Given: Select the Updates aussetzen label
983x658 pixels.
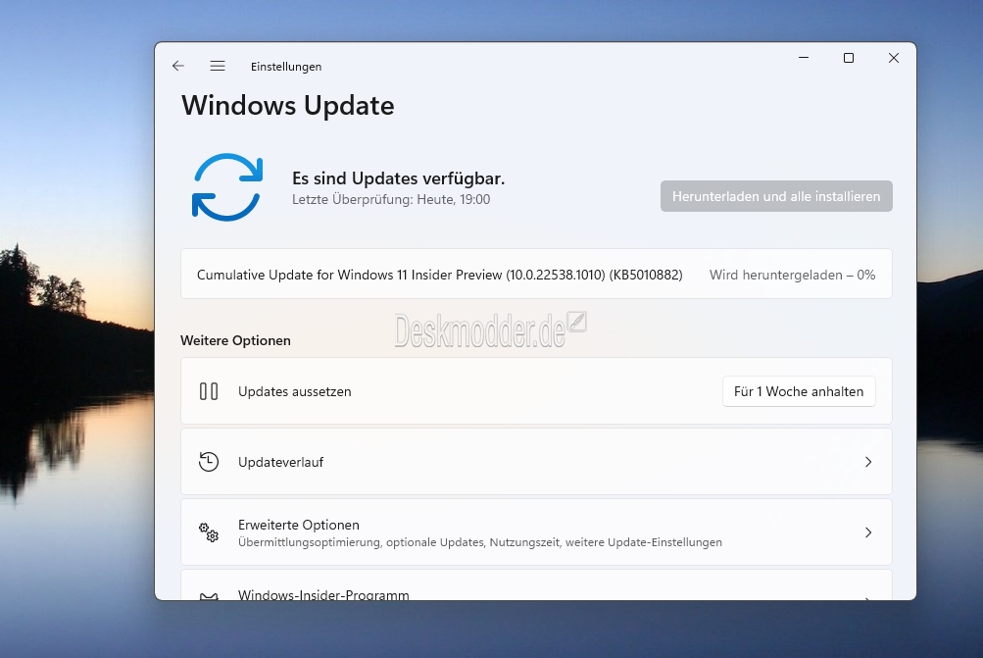Looking at the screenshot, I should click(295, 391).
